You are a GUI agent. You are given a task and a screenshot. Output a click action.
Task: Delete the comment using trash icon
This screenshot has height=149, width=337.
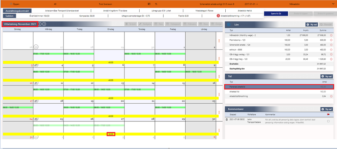tap(227, 119)
